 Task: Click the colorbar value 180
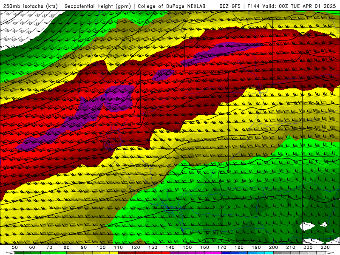click(x=239, y=247)
